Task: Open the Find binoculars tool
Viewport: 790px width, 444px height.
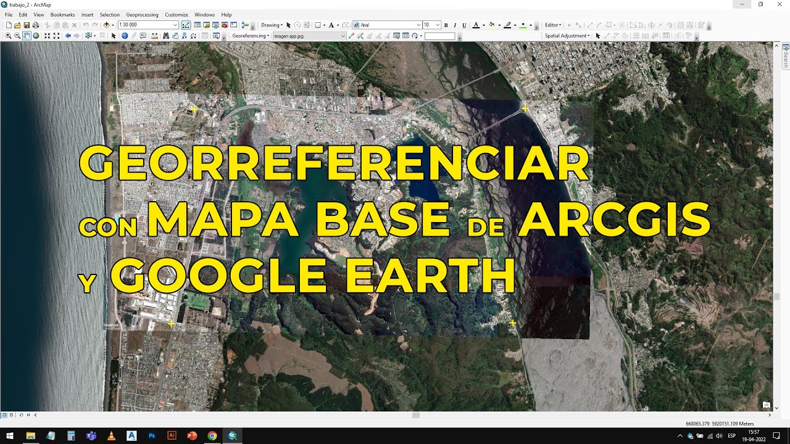Action: point(165,36)
